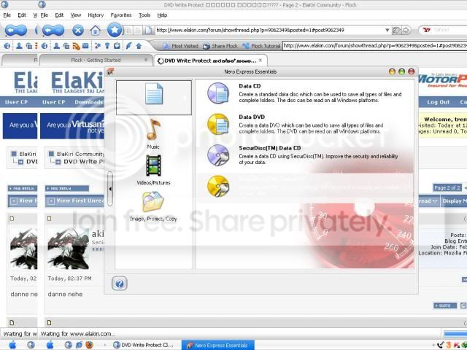Choose the Data DVD disc icon
This screenshot has width=467, height=350.
tap(218, 124)
